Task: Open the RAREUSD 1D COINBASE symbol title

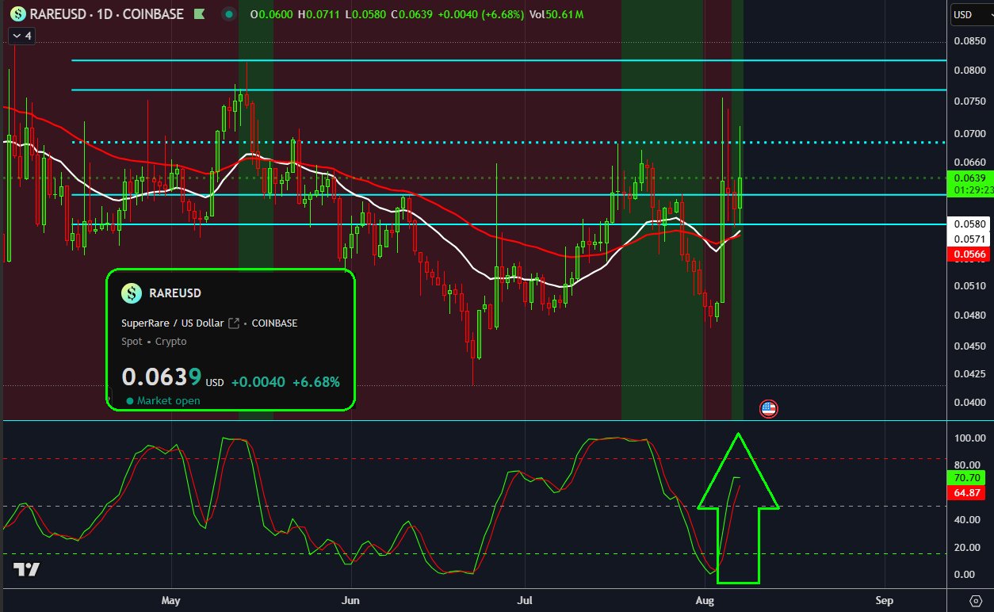Action: tap(107, 14)
